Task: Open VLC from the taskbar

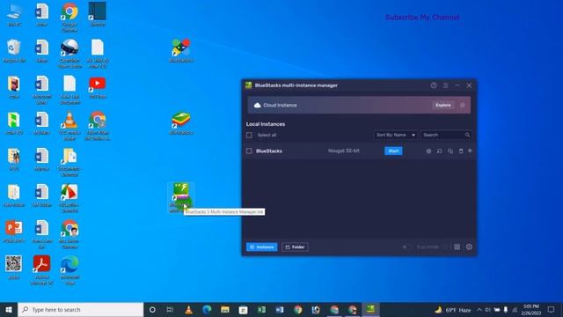Action: click(188, 309)
